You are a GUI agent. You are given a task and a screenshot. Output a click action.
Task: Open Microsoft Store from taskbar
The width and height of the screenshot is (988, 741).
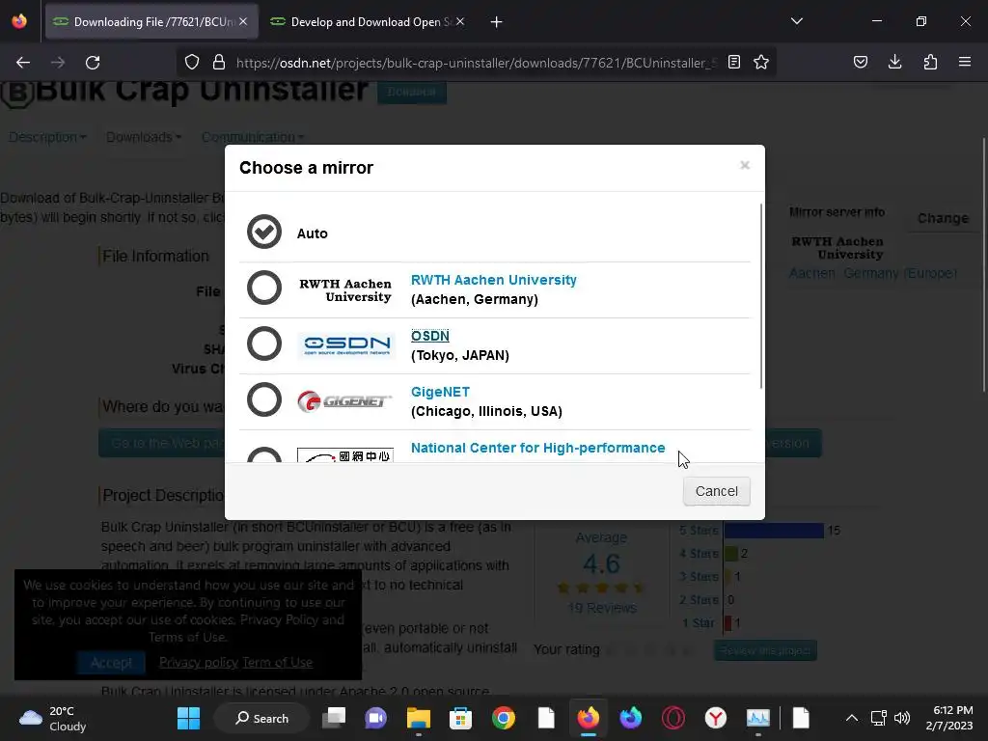(460, 718)
